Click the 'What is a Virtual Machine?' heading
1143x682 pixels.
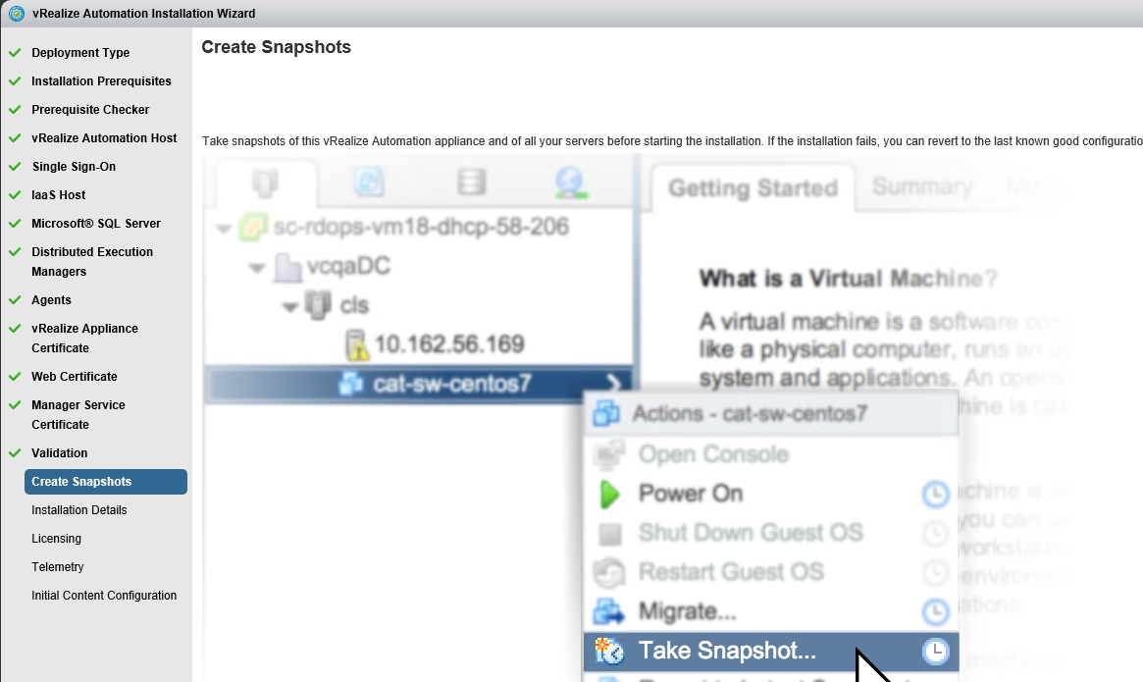[848, 279]
